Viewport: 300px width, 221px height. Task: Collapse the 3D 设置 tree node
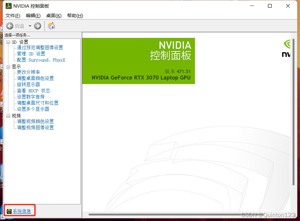point(8,42)
